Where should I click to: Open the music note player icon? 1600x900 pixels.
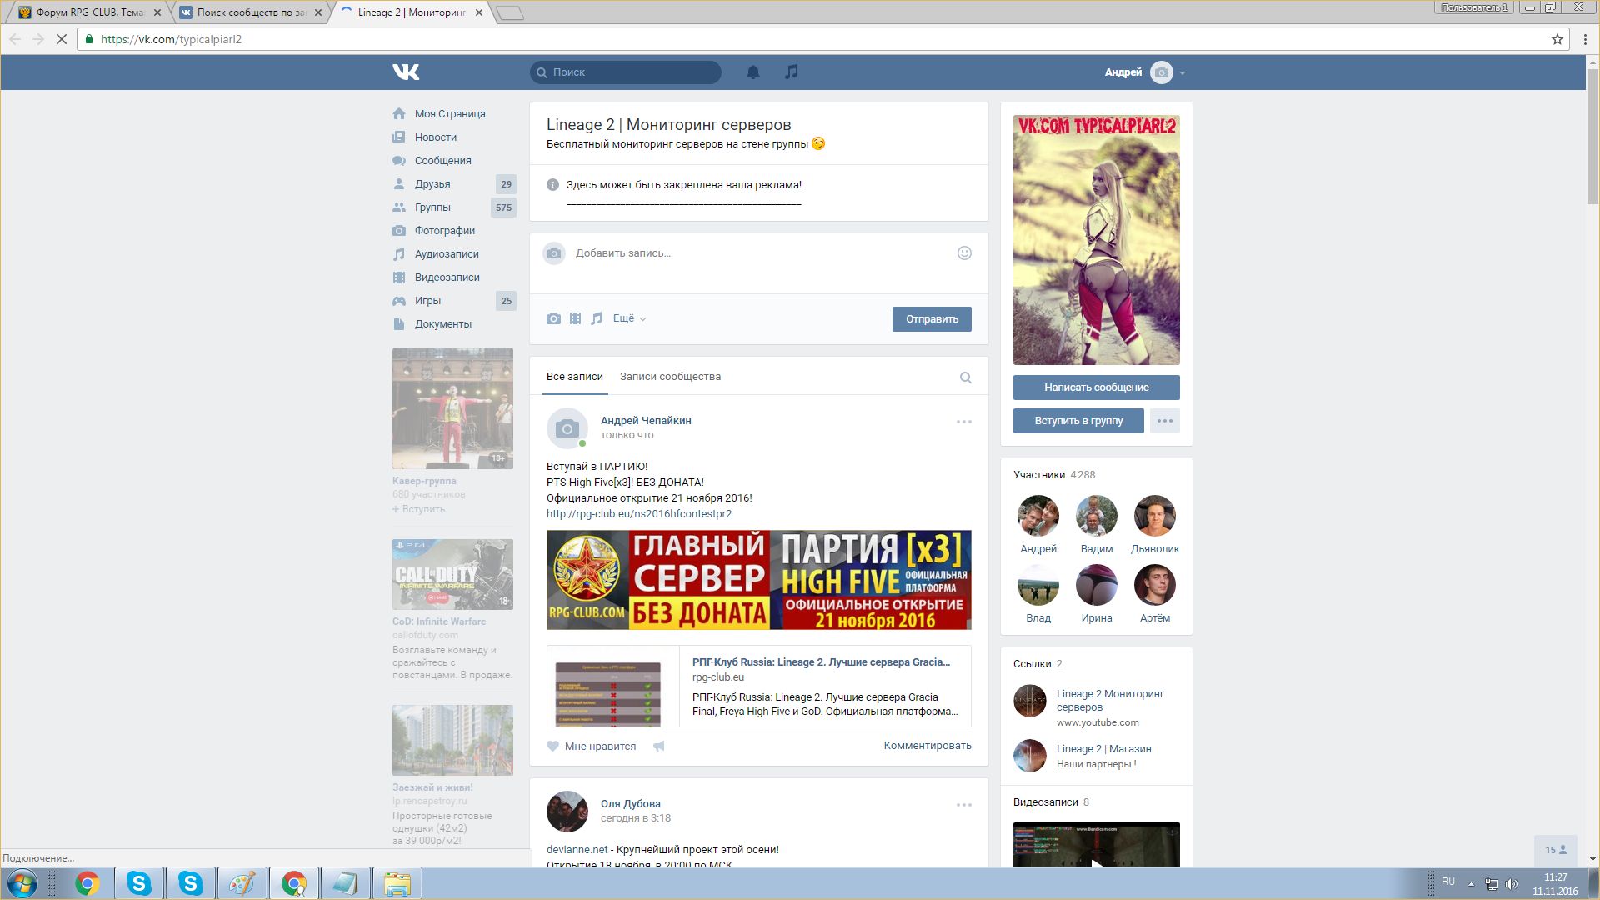click(x=791, y=72)
